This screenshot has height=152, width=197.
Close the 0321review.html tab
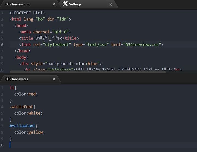tap(54, 4)
